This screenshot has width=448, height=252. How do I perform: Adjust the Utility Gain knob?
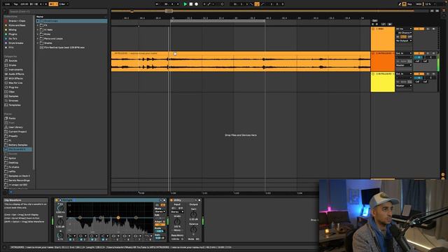click(193, 214)
